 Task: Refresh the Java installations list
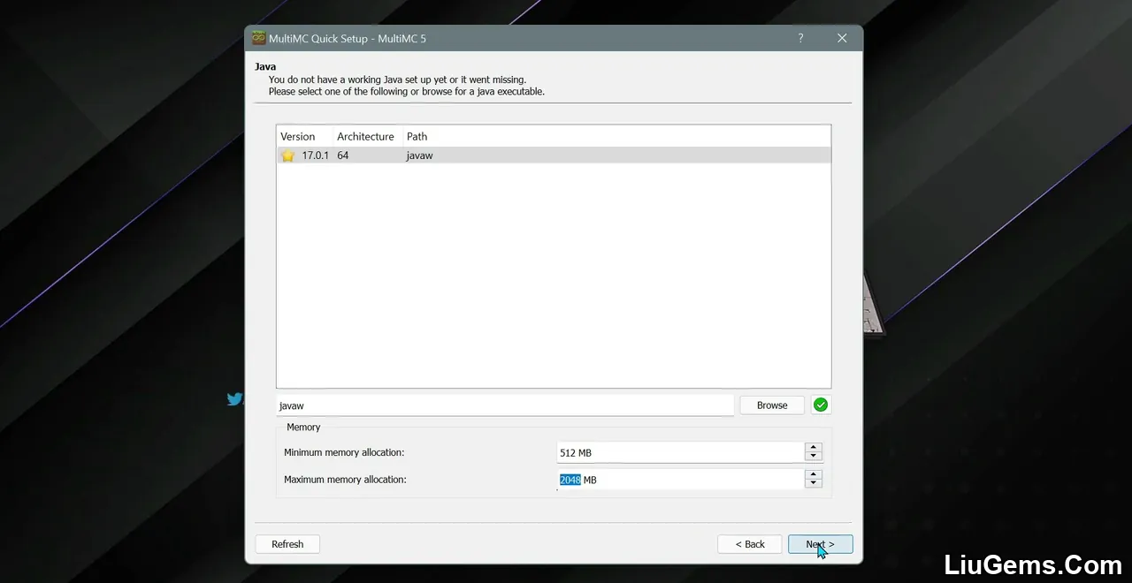click(287, 544)
